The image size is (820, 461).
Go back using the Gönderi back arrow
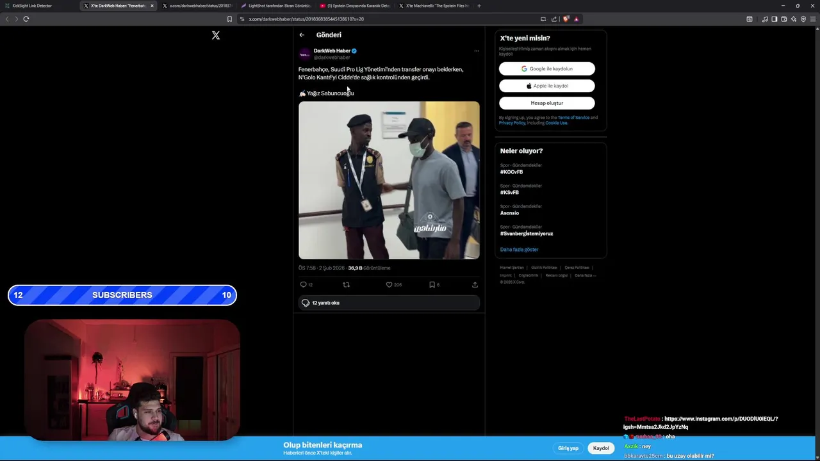(x=302, y=35)
